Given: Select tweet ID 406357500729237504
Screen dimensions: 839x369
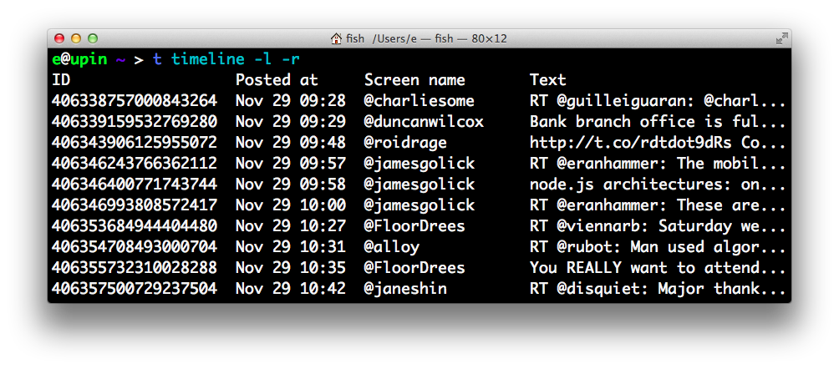Looking at the screenshot, I should 135,289.
